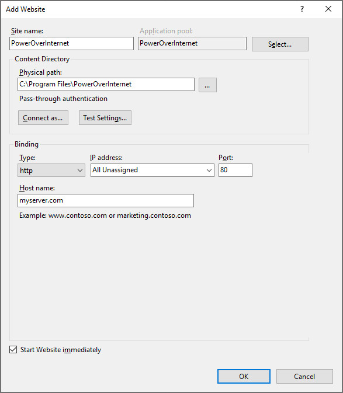Click the example www.contoso.com hint text

tap(105, 215)
